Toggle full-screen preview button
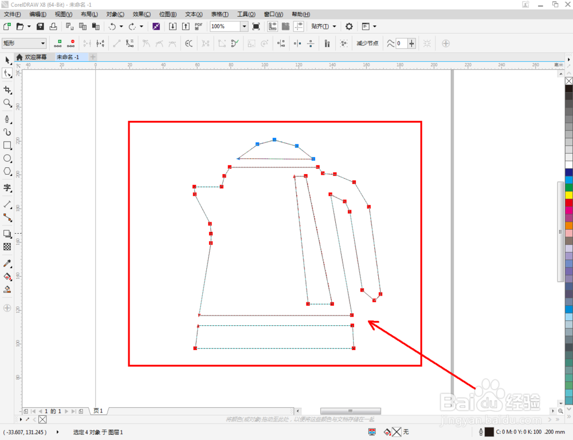573x440 pixels. click(256, 26)
